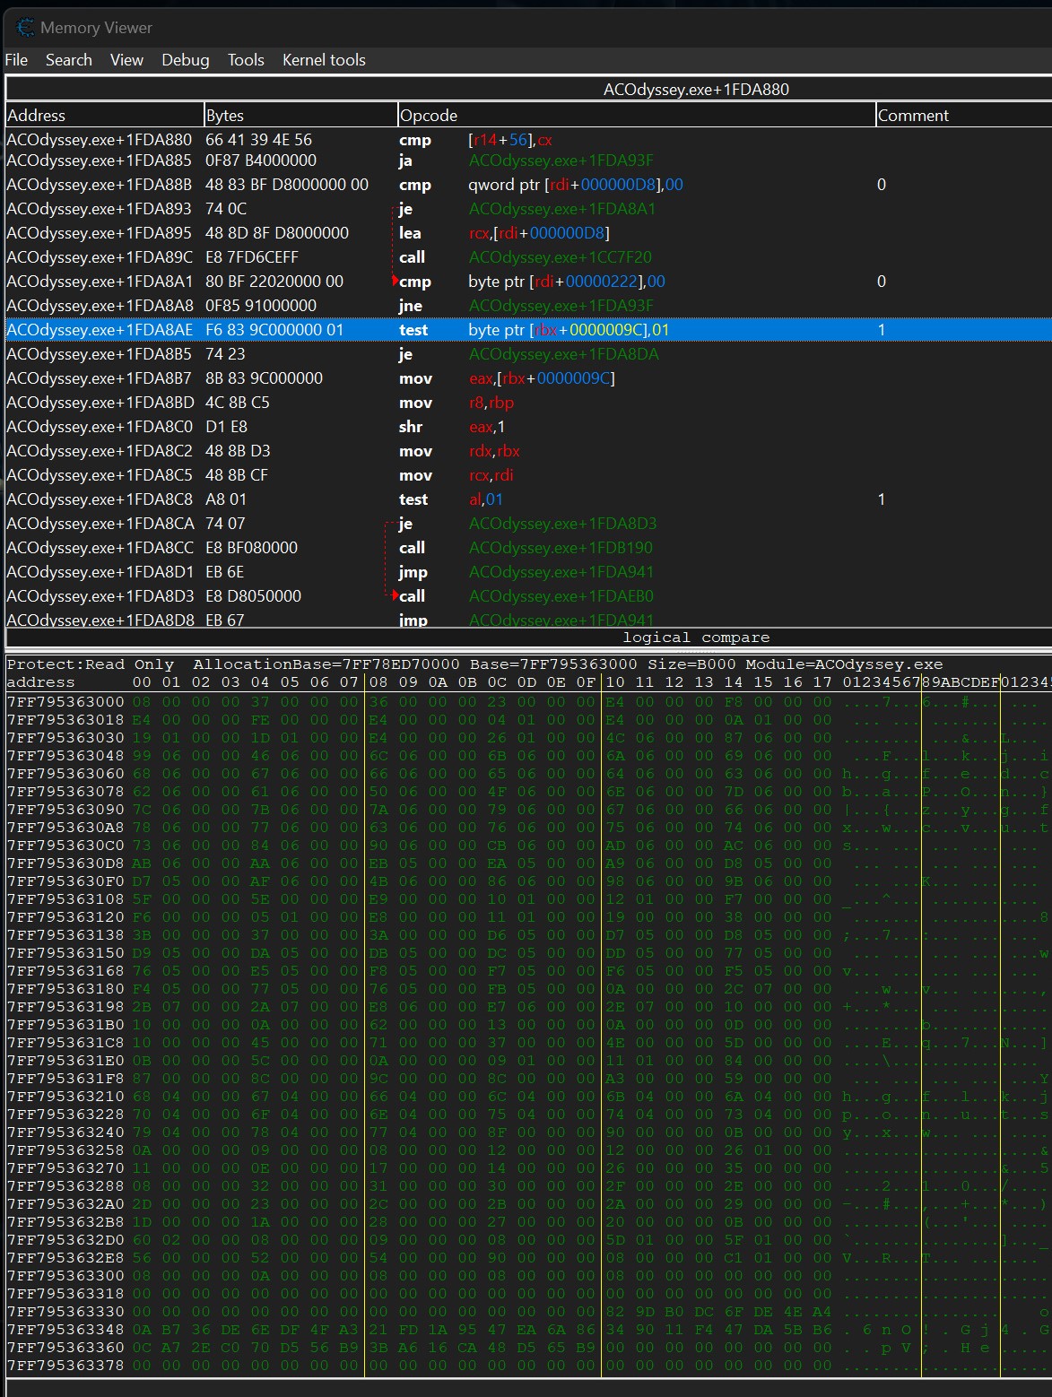Click the 'logical compare' description bar
The height and width of the screenshot is (1397, 1052).
tap(696, 638)
